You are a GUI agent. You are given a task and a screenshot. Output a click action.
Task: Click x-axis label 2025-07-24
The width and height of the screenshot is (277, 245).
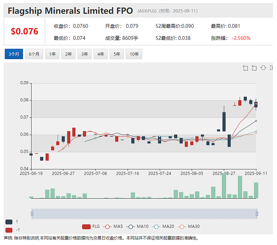point(160,174)
